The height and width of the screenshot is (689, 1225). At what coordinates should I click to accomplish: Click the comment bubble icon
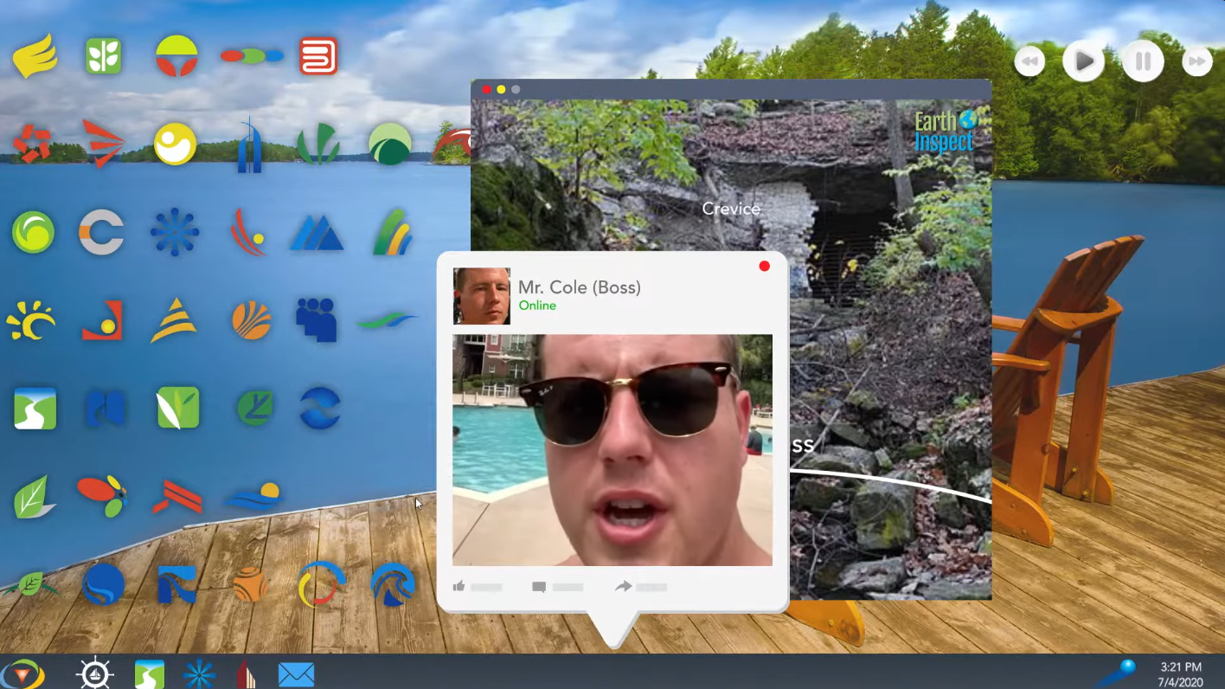539,587
